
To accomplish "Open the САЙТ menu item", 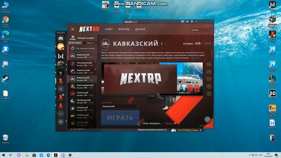I will tap(109, 29).
